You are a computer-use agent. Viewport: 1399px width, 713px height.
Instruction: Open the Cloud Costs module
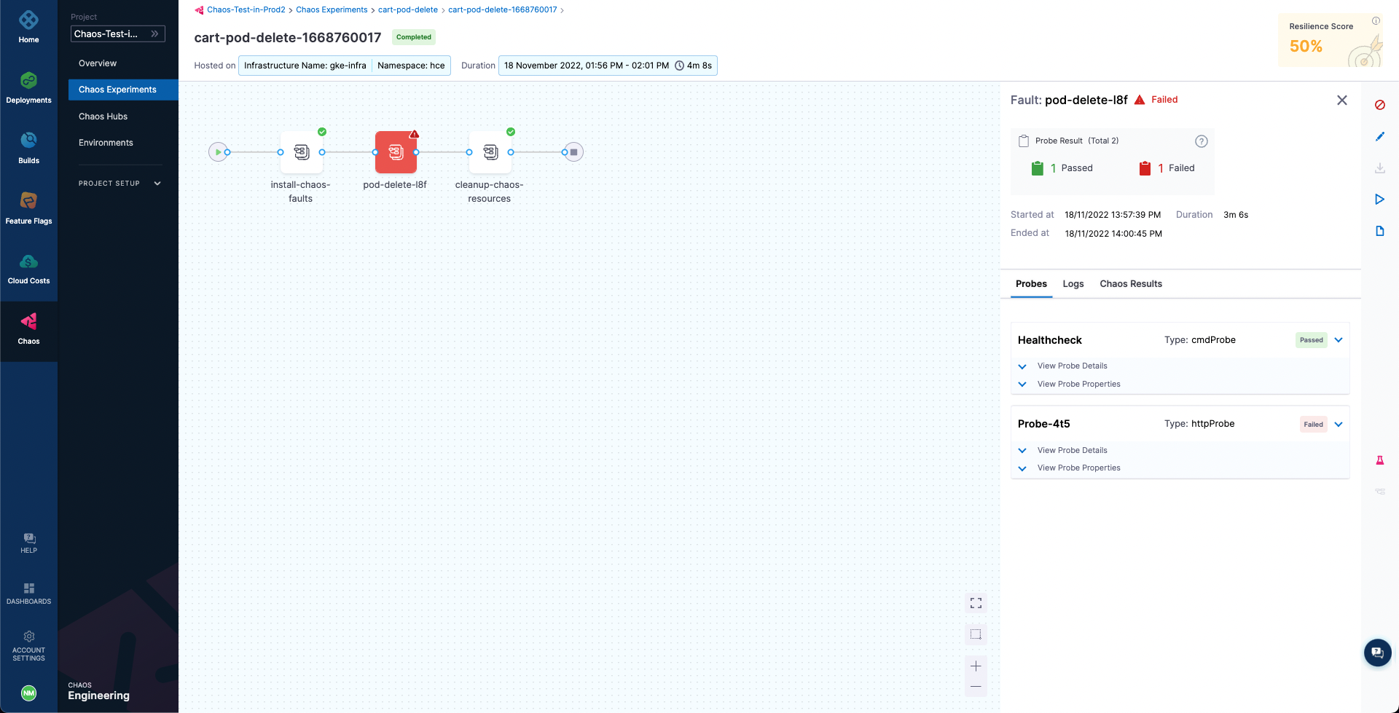click(x=28, y=268)
